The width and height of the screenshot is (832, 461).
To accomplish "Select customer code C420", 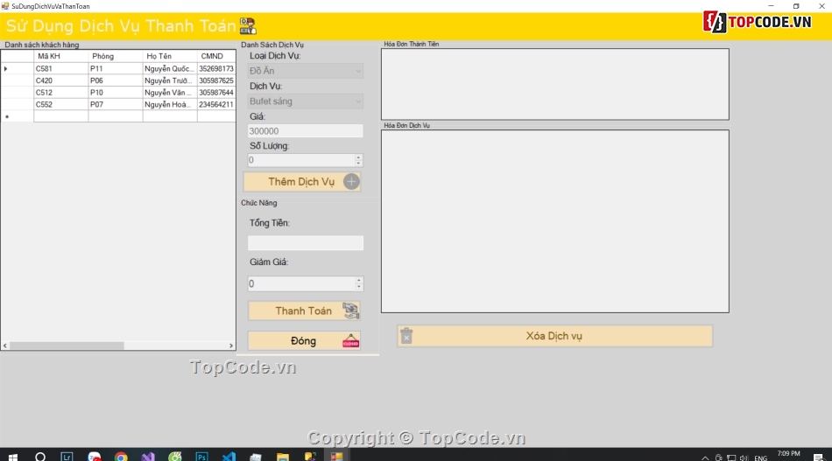I will pyautogui.click(x=61, y=80).
